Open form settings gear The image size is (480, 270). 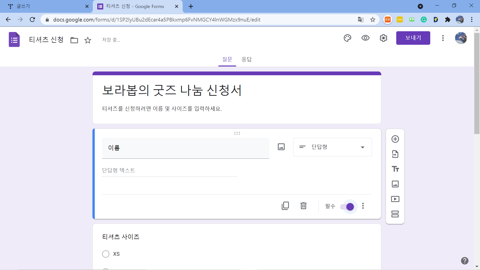click(x=383, y=38)
